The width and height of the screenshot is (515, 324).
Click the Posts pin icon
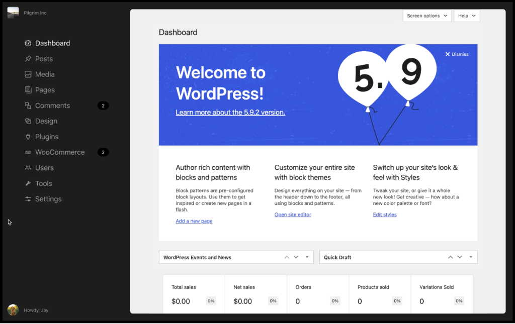[28, 59]
